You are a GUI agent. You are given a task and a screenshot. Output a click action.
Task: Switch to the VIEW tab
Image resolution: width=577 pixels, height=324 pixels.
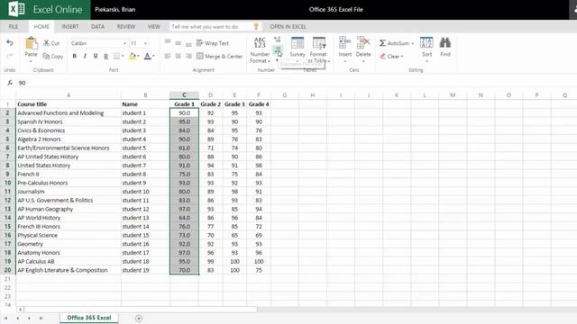click(154, 26)
